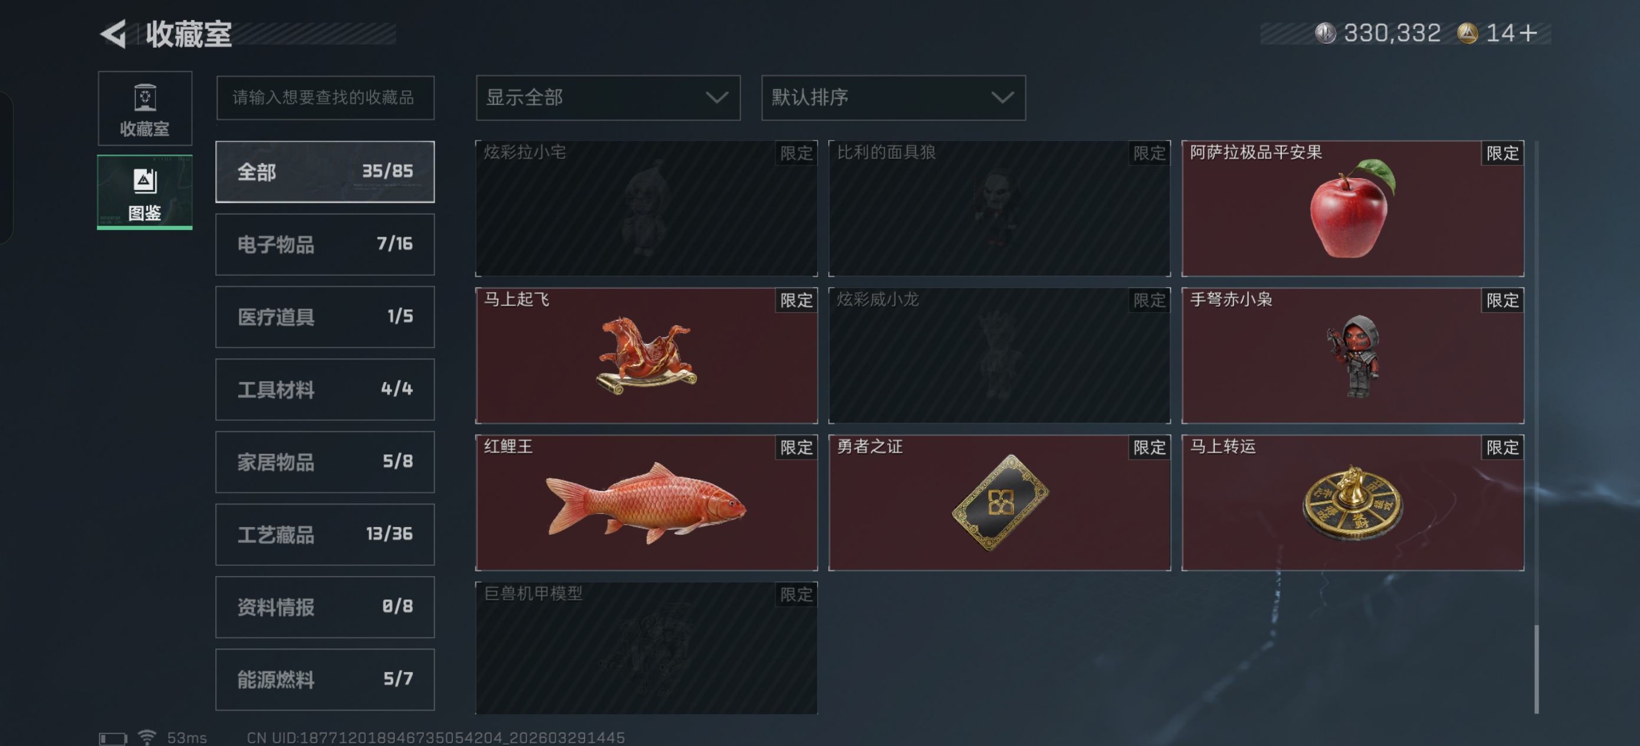Viewport: 1640px width, 746px height.
Task: Open the 收藏室 sidebar icon tab
Action: (145, 109)
